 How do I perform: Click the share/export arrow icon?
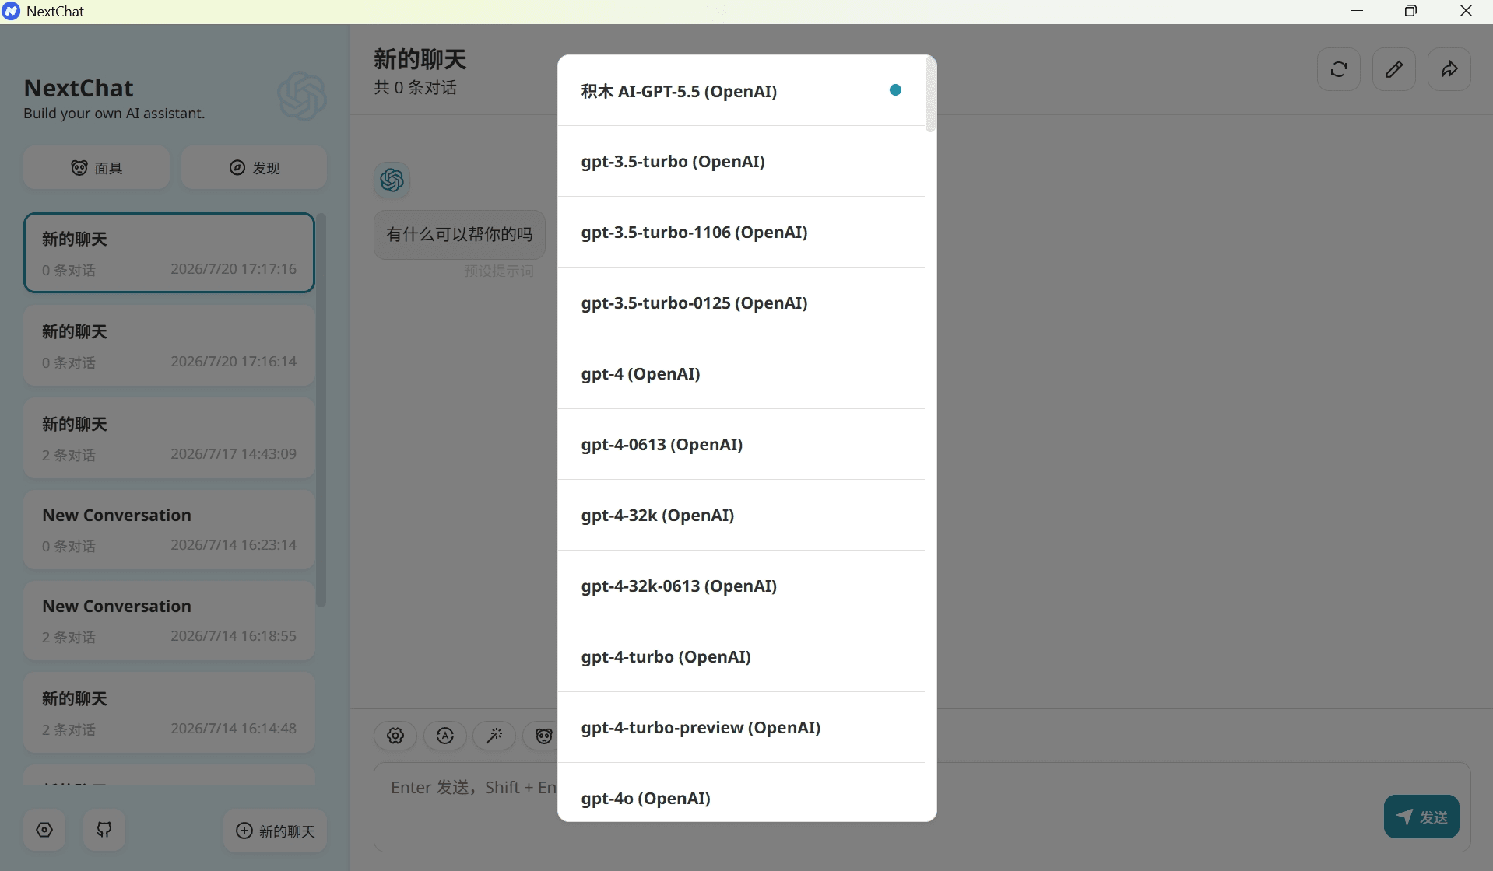pos(1449,69)
